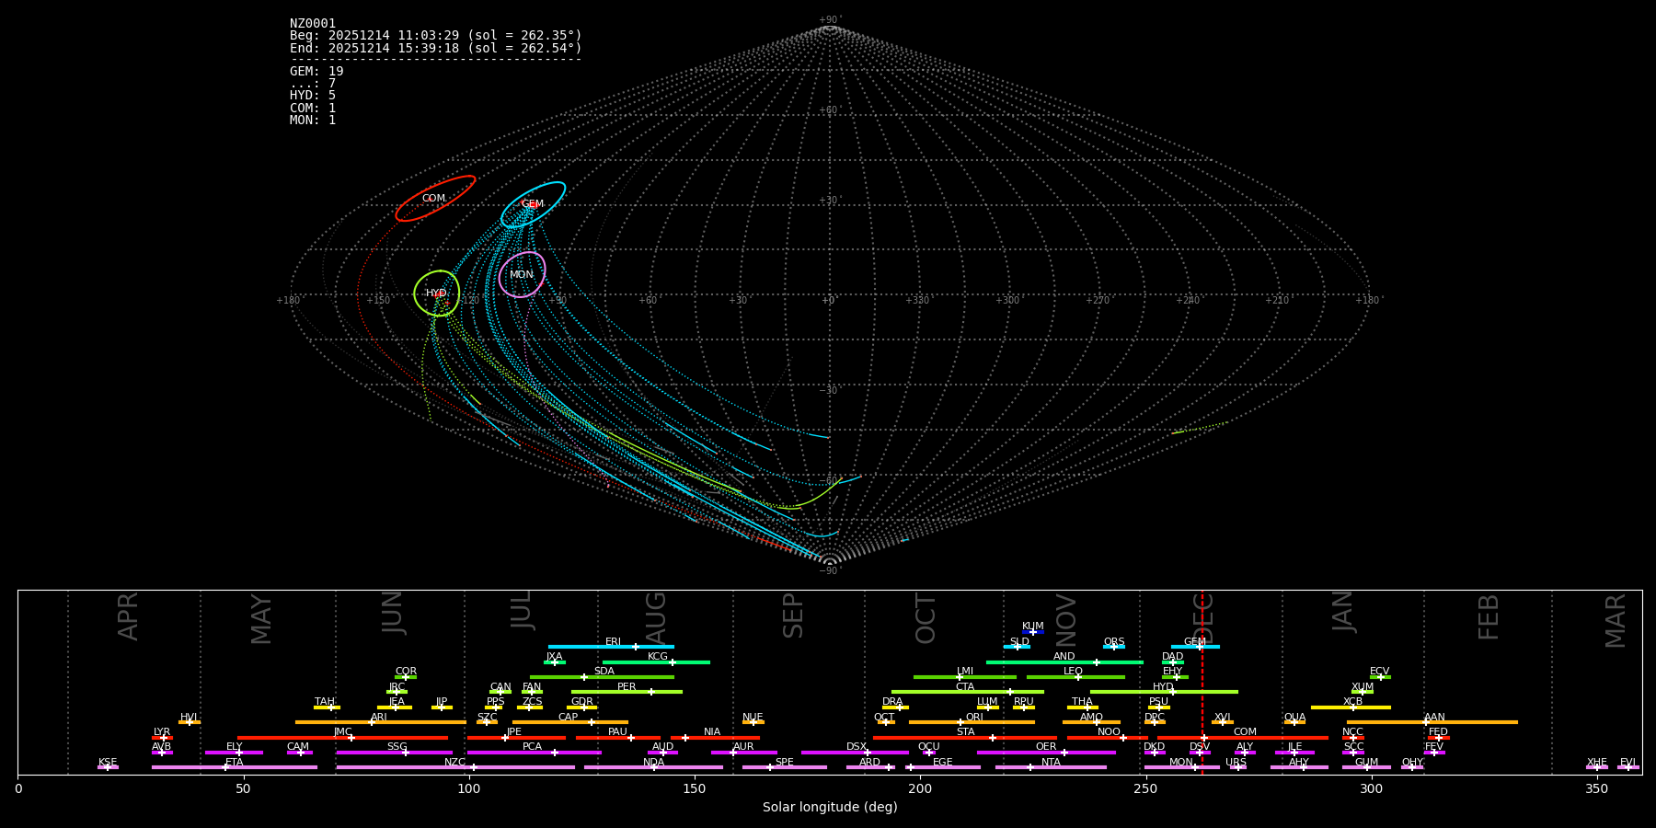Click the LYR shower peak marker
Image resolution: width=1656 pixels, height=828 pixels.
164,738
